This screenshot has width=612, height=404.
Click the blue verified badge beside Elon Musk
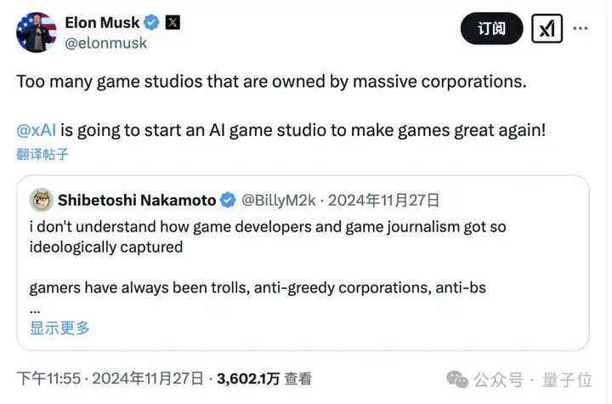point(151,22)
